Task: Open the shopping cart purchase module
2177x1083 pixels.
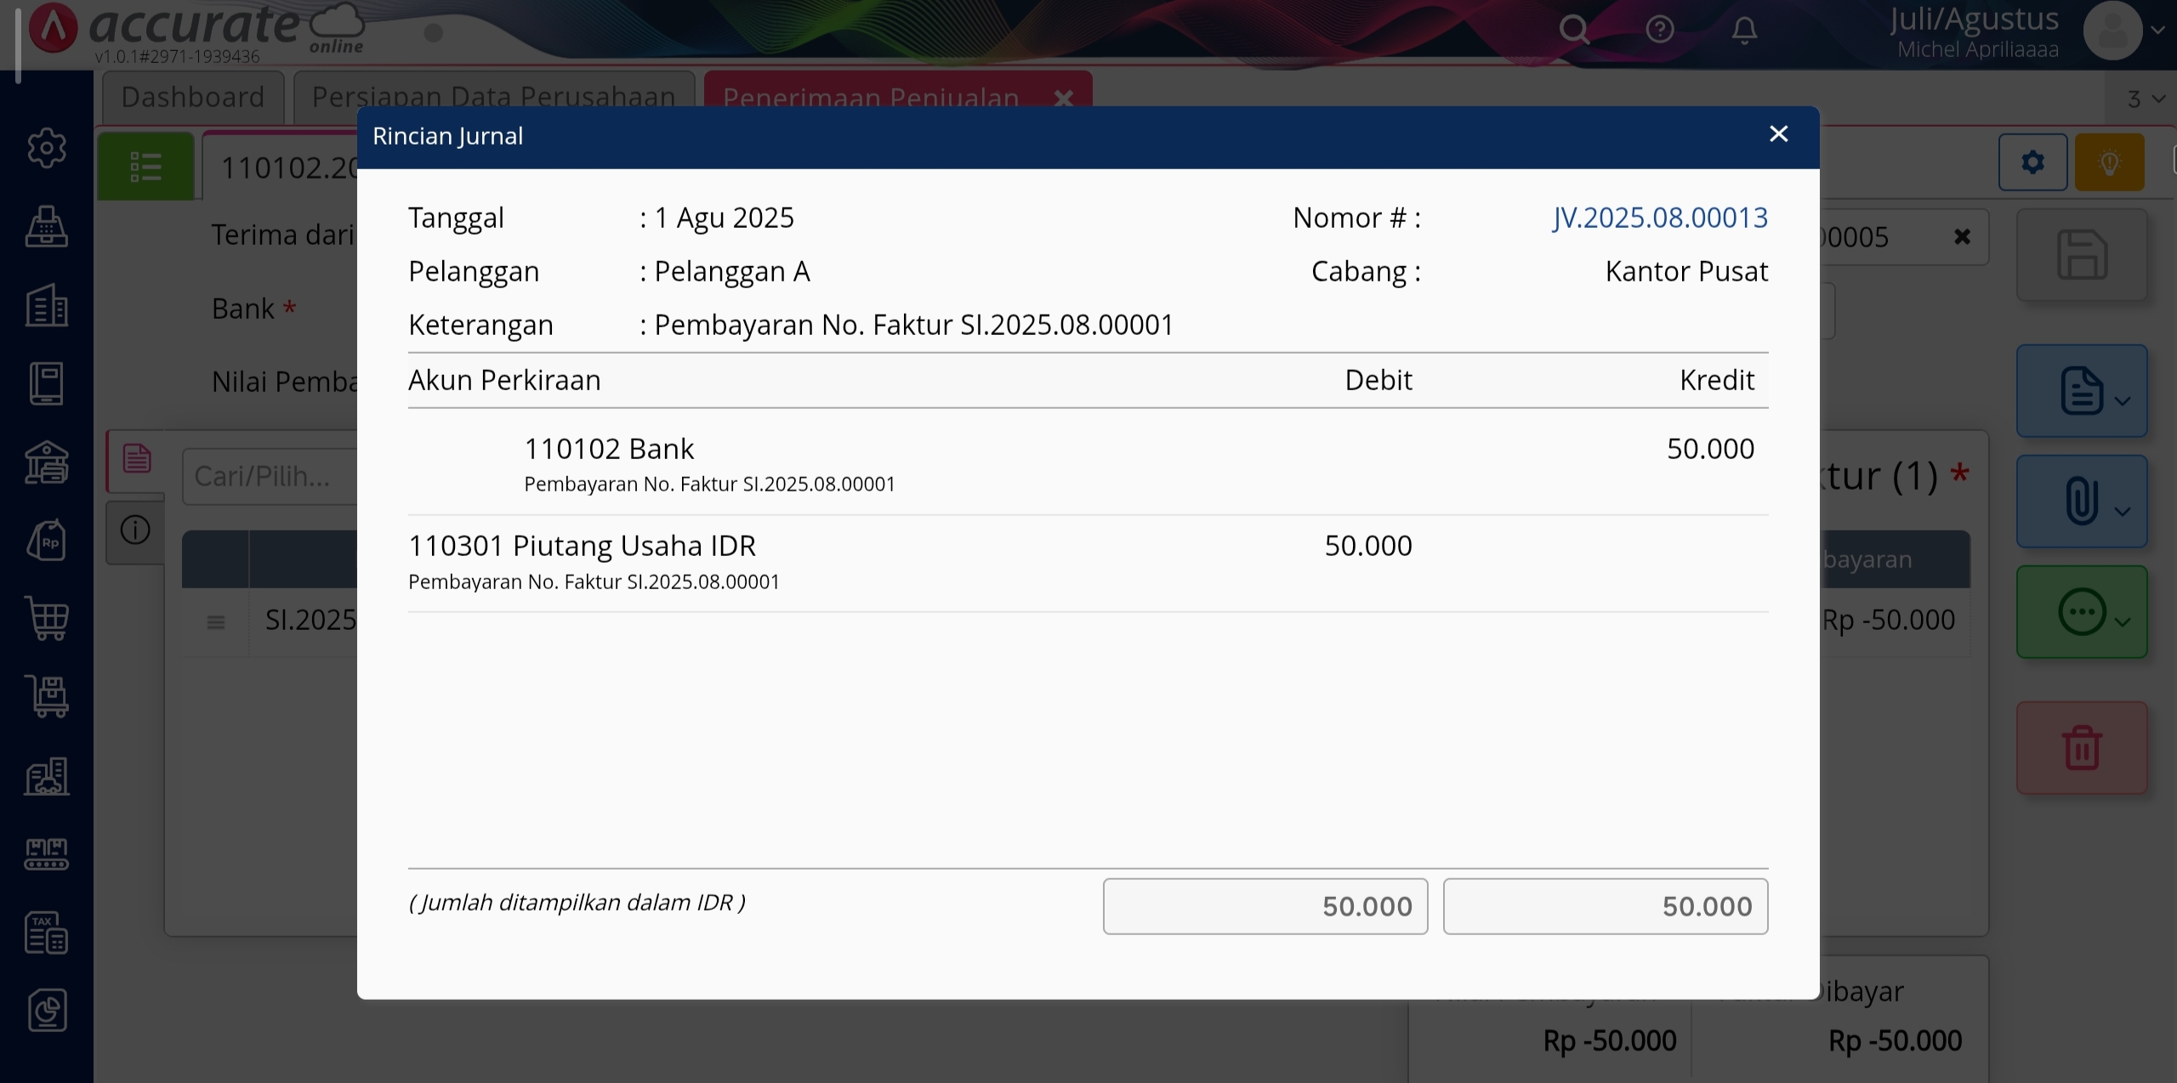Action: pyautogui.click(x=47, y=618)
